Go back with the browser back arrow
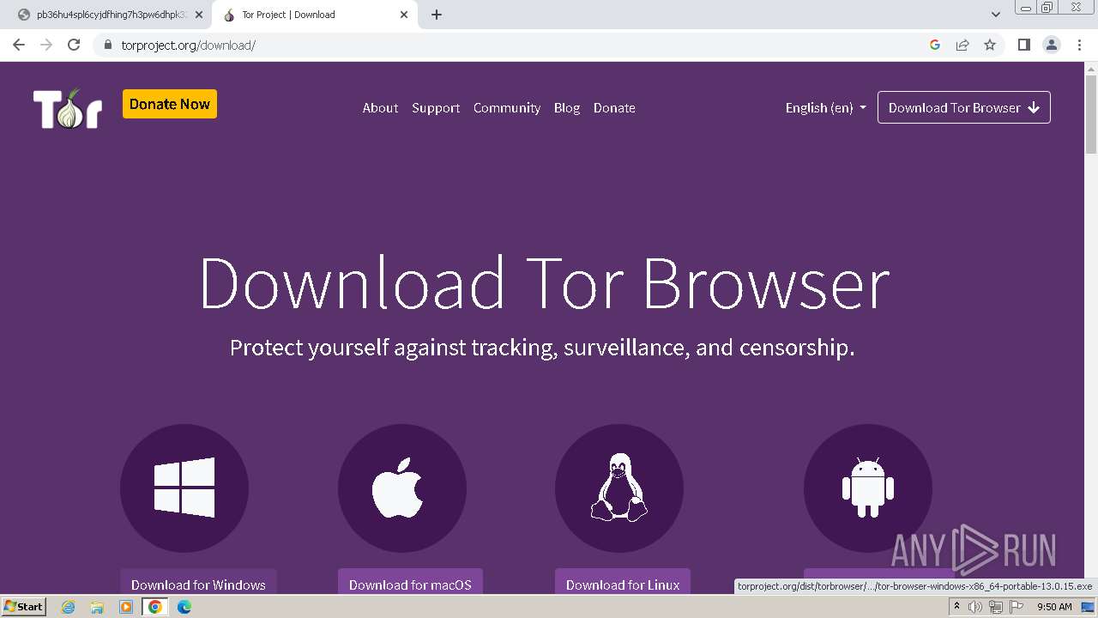Screen dimensions: 1098x618 click(19, 45)
